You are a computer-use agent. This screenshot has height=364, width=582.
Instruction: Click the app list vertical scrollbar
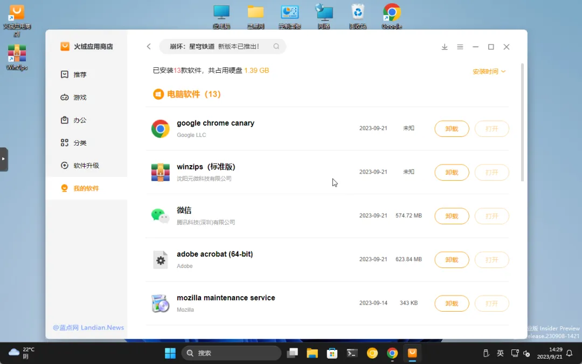coord(522,122)
